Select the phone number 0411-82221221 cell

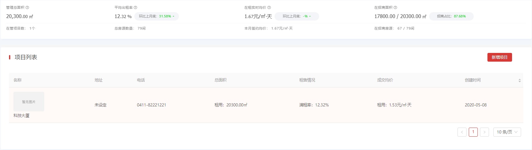[x=151, y=105]
